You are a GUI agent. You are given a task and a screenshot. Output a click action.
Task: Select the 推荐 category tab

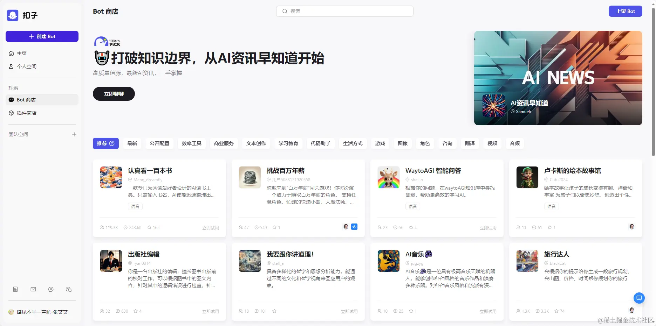pyautogui.click(x=106, y=143)
